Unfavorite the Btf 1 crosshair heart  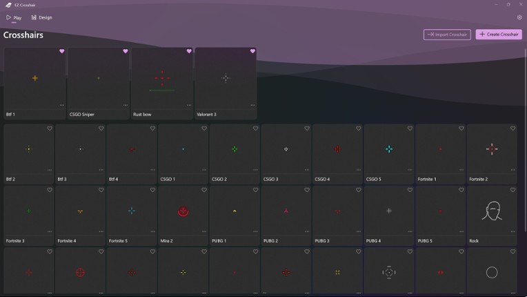(x=61, y=51)
